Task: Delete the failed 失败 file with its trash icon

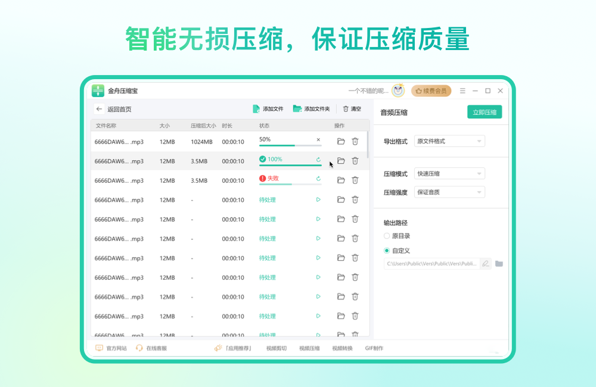Action: [x=355, y=180]
